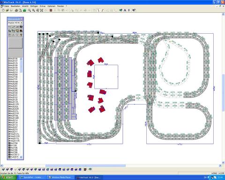The image size is (225, 180).
Task: Click the track list scroll-down arrow
Action: [x=21, y=157]
